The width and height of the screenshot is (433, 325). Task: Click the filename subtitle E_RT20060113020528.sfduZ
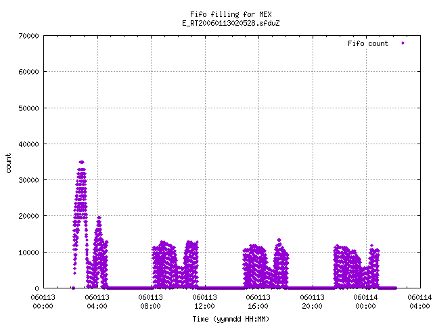231,23
